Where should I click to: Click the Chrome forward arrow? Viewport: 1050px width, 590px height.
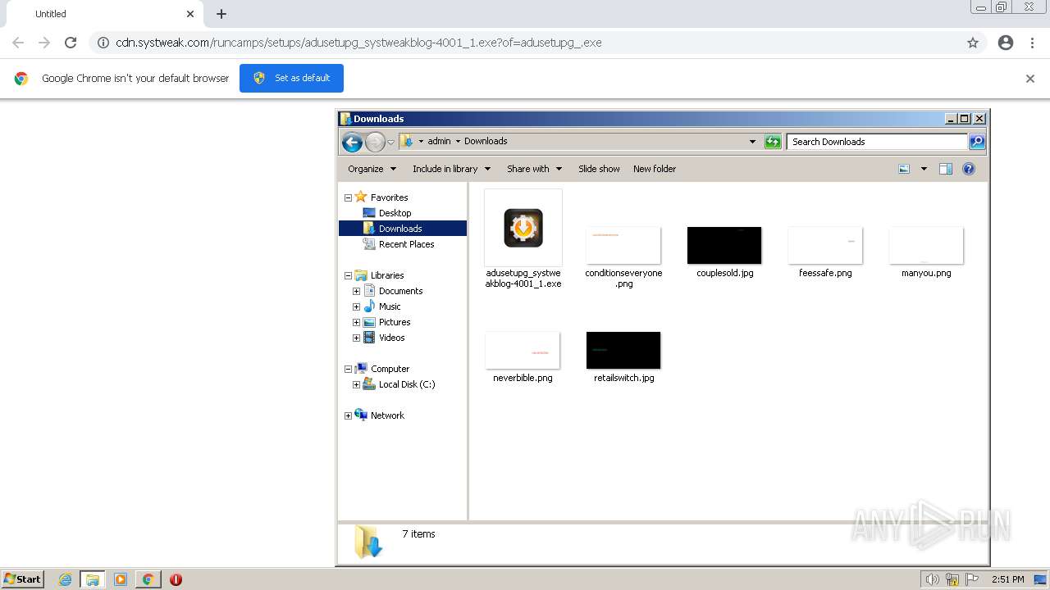44,43
